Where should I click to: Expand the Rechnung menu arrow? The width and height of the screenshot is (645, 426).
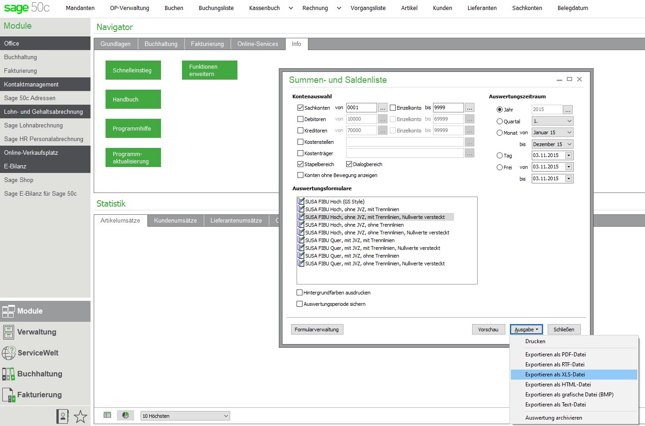click(339, 8)
